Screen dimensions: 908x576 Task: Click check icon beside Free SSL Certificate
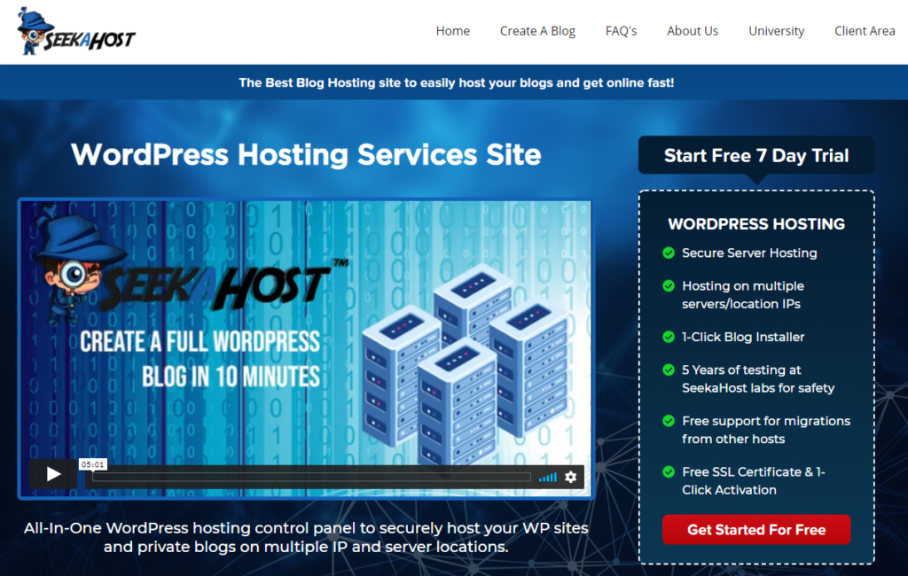point(669,471)
